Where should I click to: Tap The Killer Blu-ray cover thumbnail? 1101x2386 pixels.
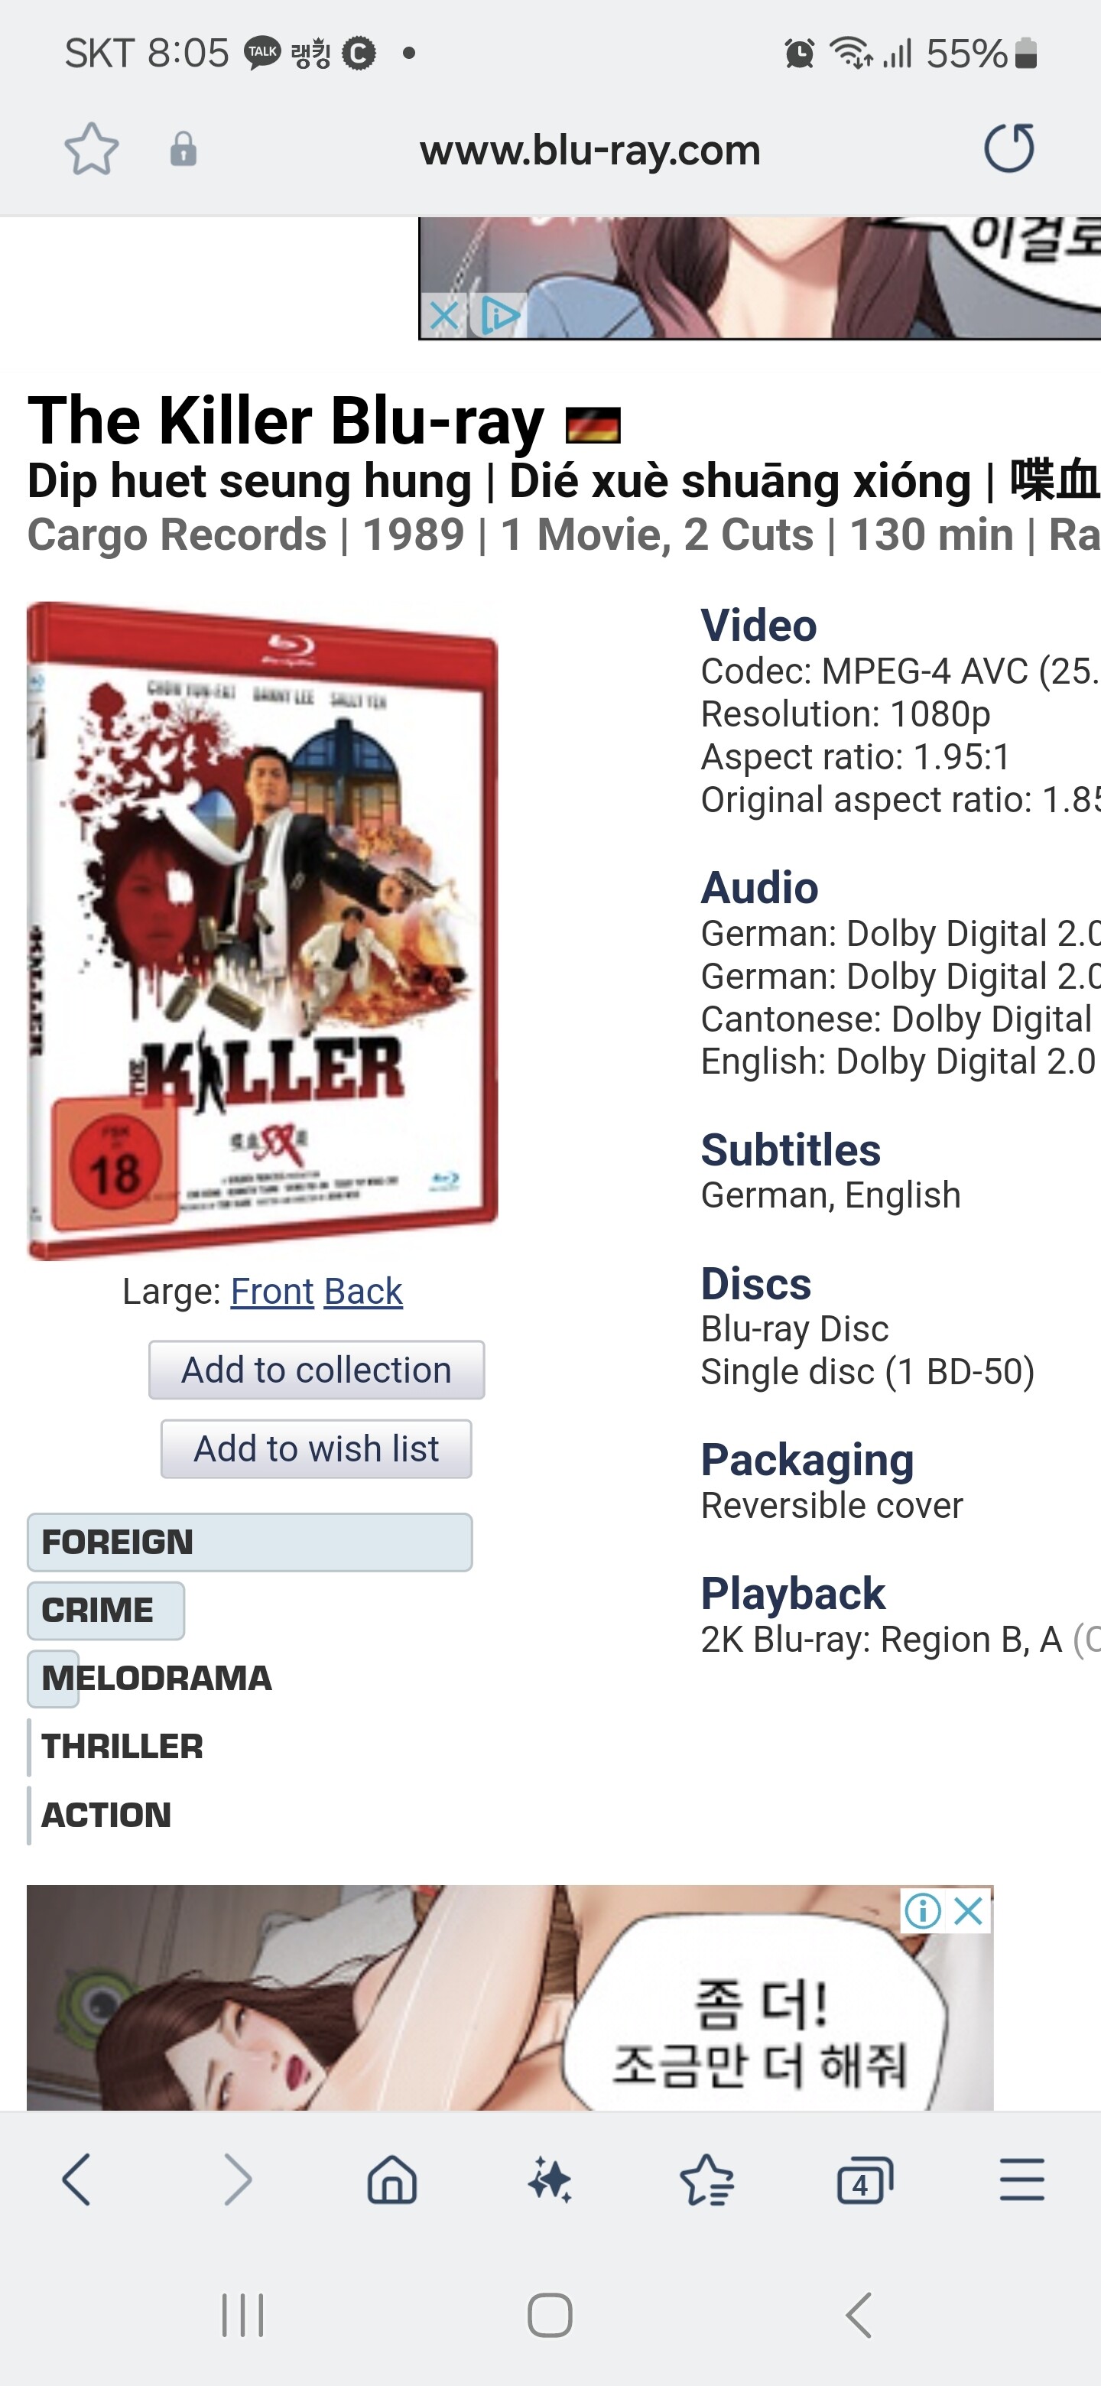point(263,930)
